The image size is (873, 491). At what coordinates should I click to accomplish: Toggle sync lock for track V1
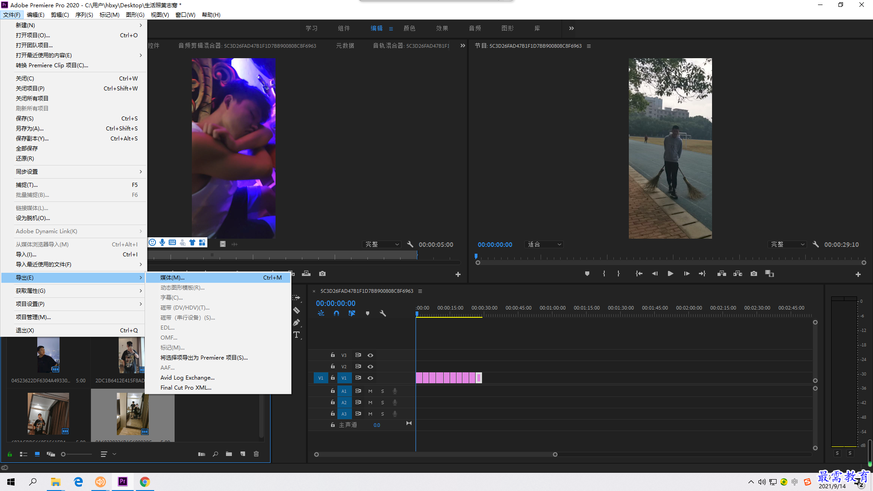358,378
